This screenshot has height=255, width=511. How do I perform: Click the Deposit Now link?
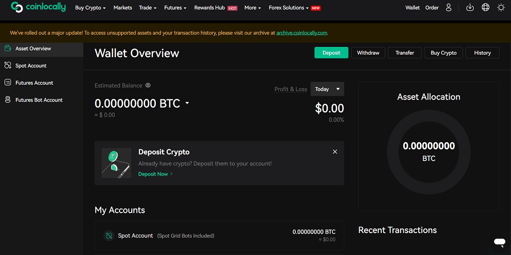155,174
